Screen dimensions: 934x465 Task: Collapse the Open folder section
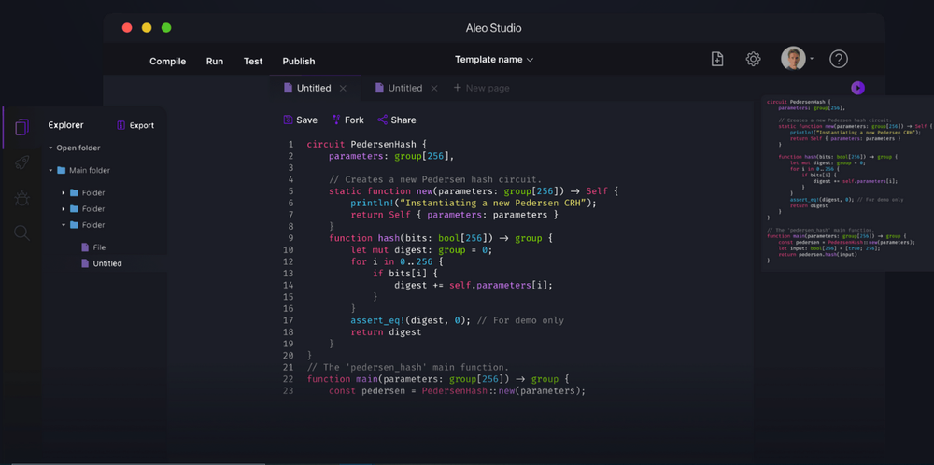[50, 148]
